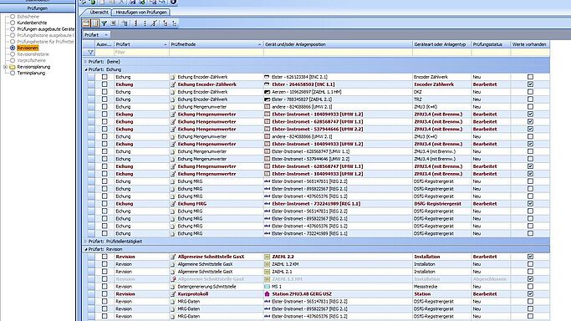This screenshot has width=571, height=321.
Task: Expand the Prüfart: Prüfstellentätigkeit group
Action: 86,242
